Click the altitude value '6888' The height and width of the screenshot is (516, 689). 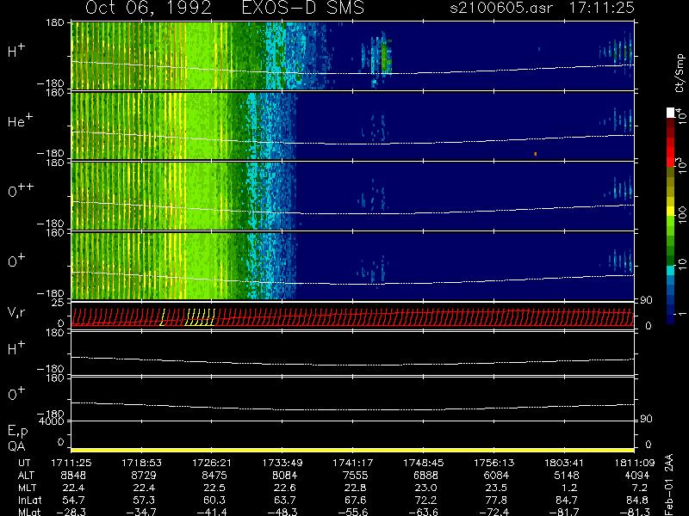(x=425, y=476)
